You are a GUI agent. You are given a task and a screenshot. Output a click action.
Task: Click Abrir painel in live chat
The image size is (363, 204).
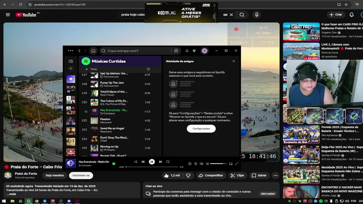[x=268, y=194]
